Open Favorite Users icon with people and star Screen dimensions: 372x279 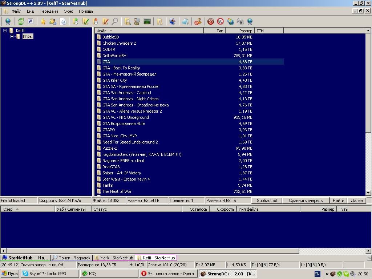53,21
